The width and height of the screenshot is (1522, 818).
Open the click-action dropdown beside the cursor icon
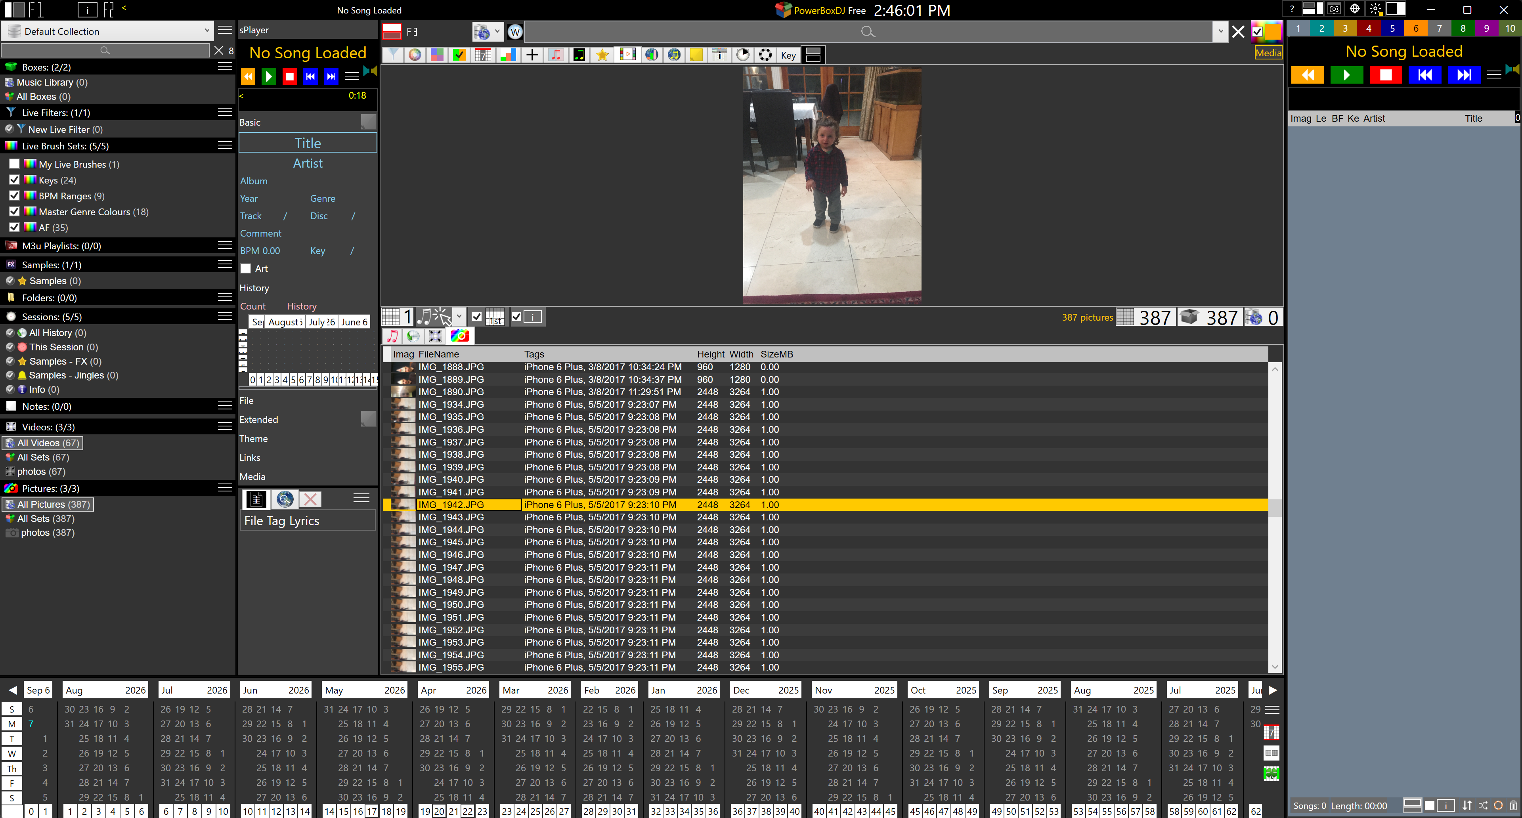[x=459, y=317]
